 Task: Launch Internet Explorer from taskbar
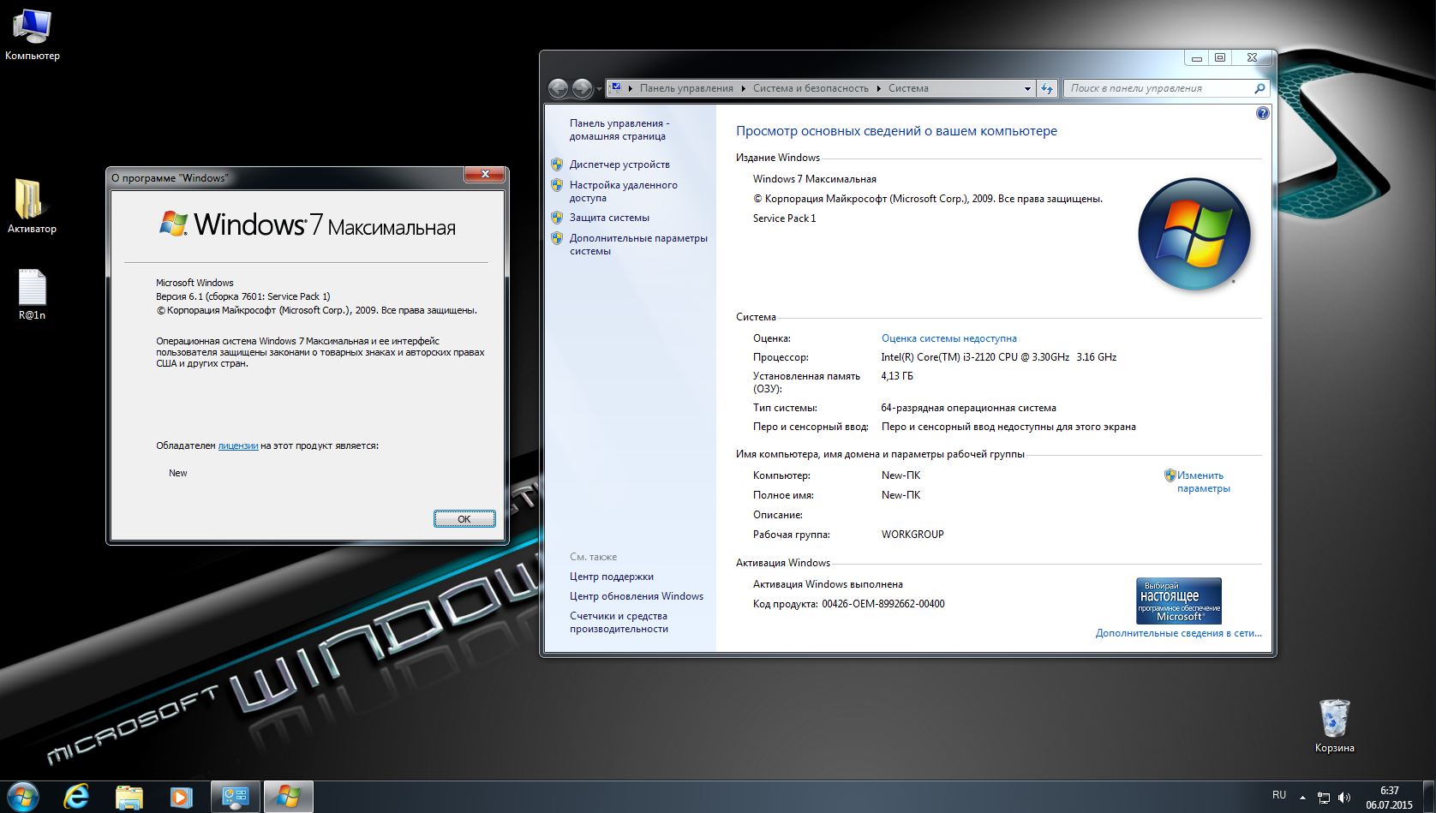coord(76,797)
